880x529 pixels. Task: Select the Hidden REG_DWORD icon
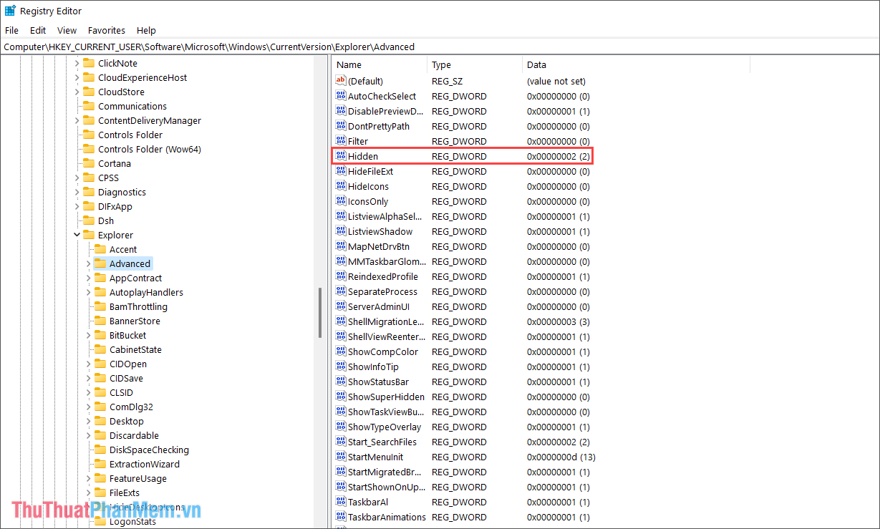(x=342, y=156)
